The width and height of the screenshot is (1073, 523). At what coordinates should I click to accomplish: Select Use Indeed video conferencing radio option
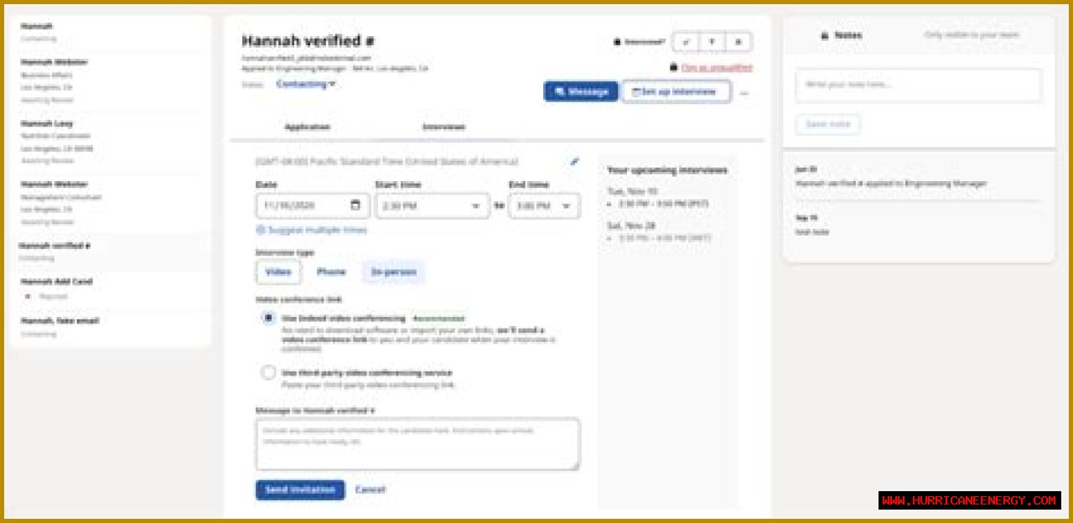click(268, 318)
